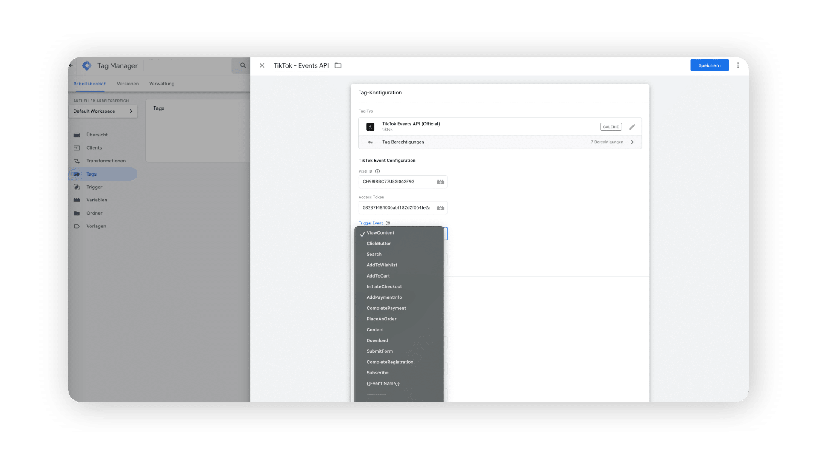Click the 7 Berechtigungen text
The image size is (817, 459).
click(607, 142)
